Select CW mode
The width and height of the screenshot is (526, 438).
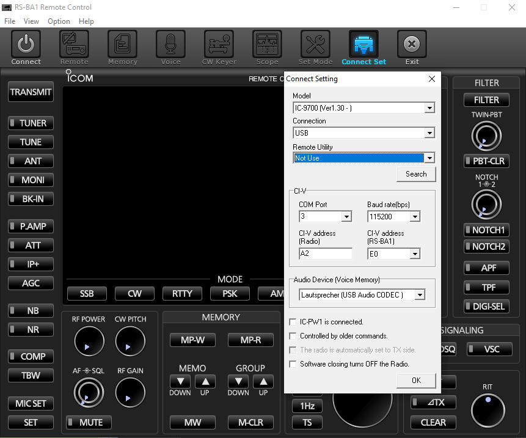pyautogui.click(x=134, y=294)
